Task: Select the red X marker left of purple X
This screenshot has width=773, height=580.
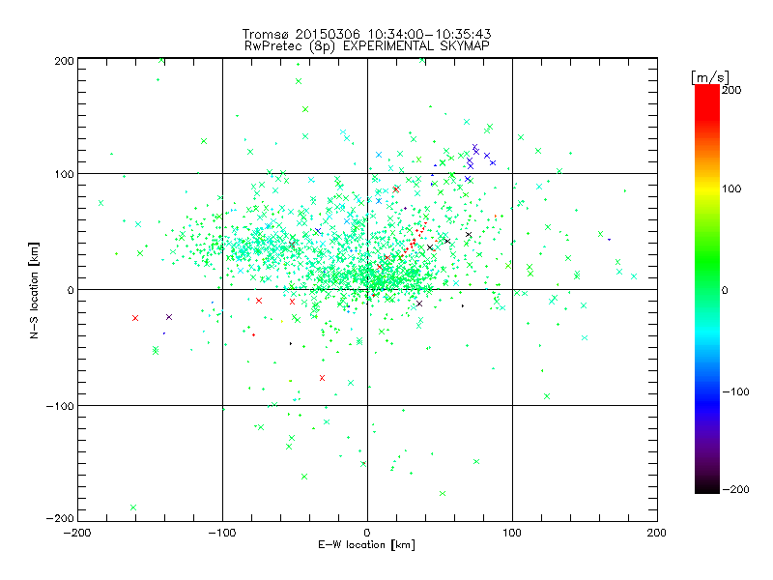Action: coord(135,318)
